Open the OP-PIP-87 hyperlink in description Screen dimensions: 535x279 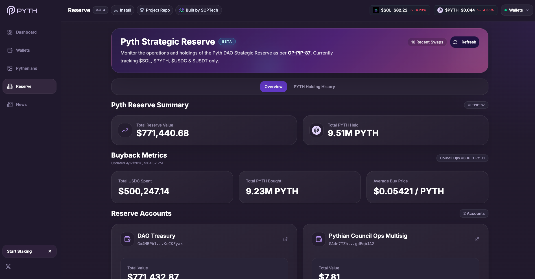pos(299,53)
